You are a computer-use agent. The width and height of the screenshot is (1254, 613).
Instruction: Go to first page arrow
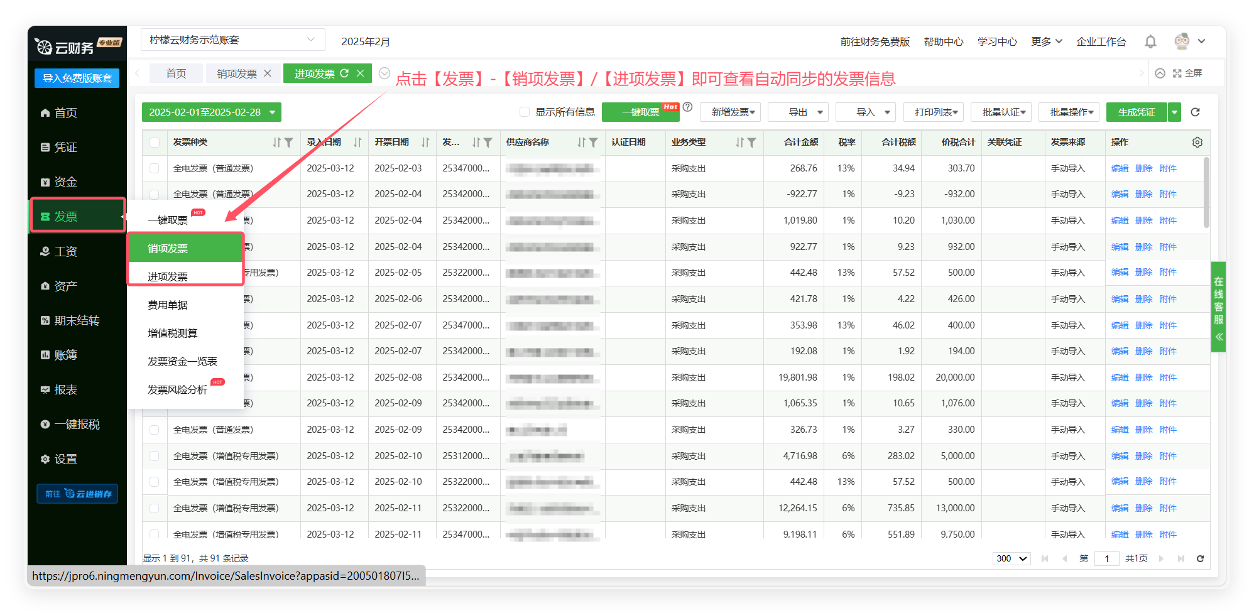point(1045,558)
